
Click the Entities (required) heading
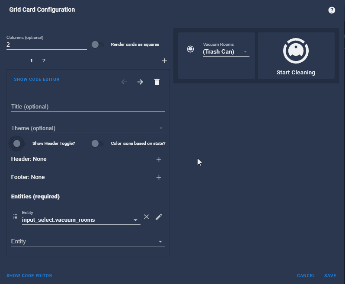click(35, 196)
